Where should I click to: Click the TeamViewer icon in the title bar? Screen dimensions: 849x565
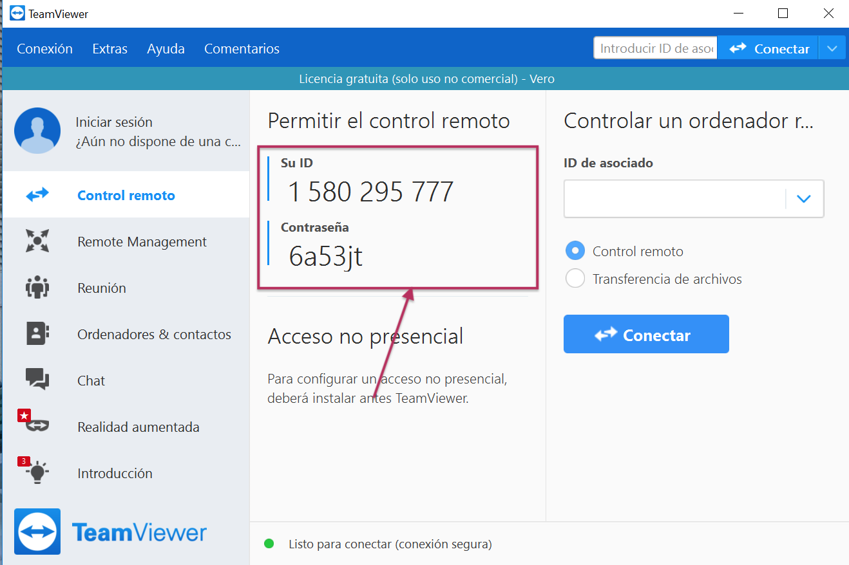[x=17, y=12]
